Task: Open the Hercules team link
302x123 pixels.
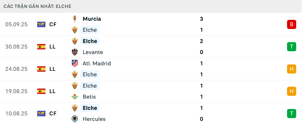Action: coord(94,119)
